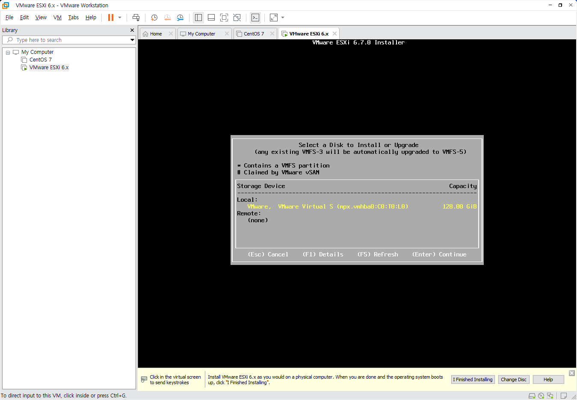This screenshot has width=577, height=400.
Task: Toggle Unity mode icon
Action: pyautogui.click(x=237, y=18)
